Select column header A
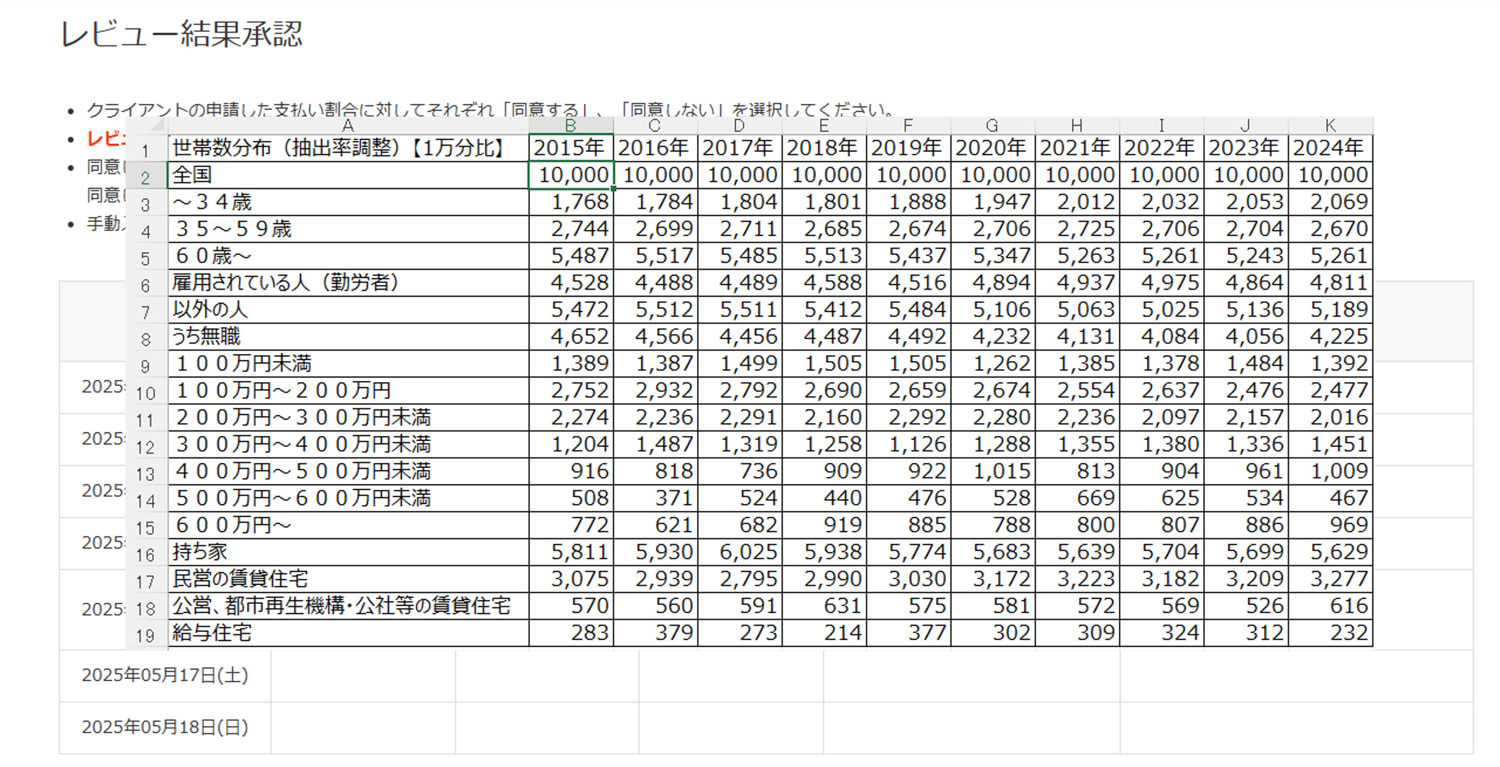This screenshot has height=767, width=1500. [x=347, y=124]
